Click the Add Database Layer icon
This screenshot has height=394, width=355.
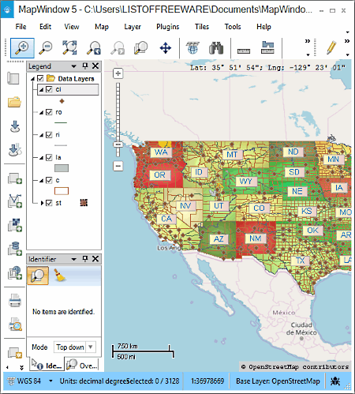[15, 249]
